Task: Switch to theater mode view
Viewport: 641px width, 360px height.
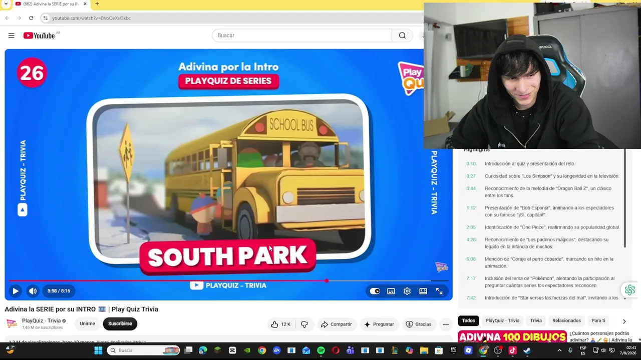Action: [423, 291]
